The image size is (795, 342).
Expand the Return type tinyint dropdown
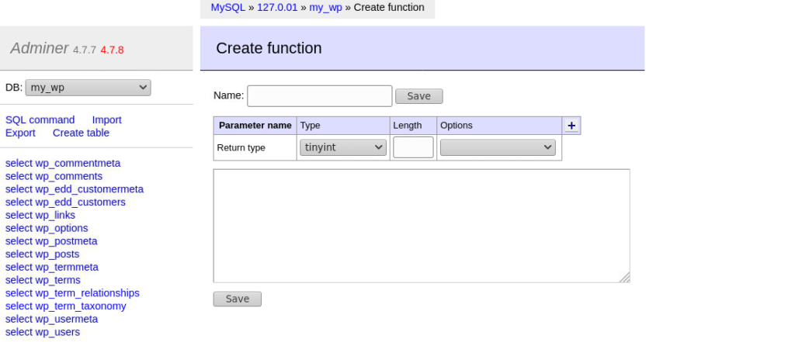point(342,147)
